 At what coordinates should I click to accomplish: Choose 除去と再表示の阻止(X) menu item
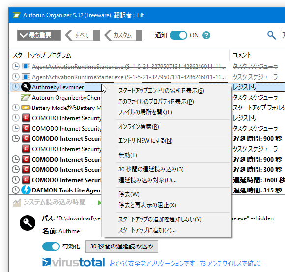[147, 205]
